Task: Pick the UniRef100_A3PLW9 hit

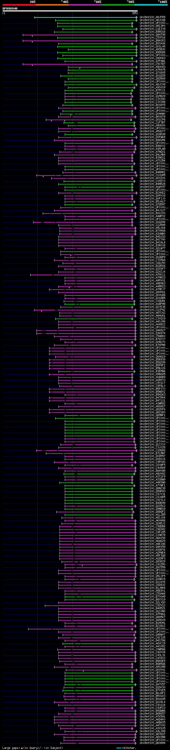Action: (x=152, y=149)
